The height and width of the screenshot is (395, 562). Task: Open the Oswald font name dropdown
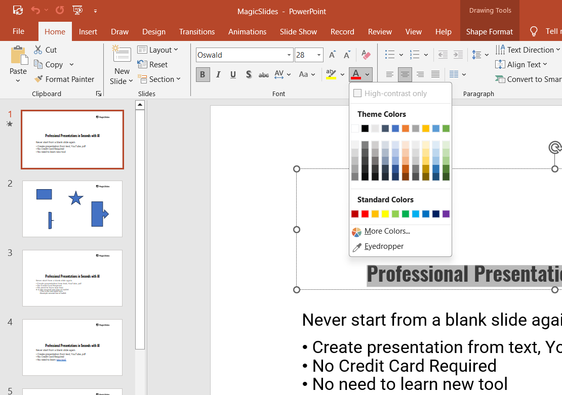[289, 55]
